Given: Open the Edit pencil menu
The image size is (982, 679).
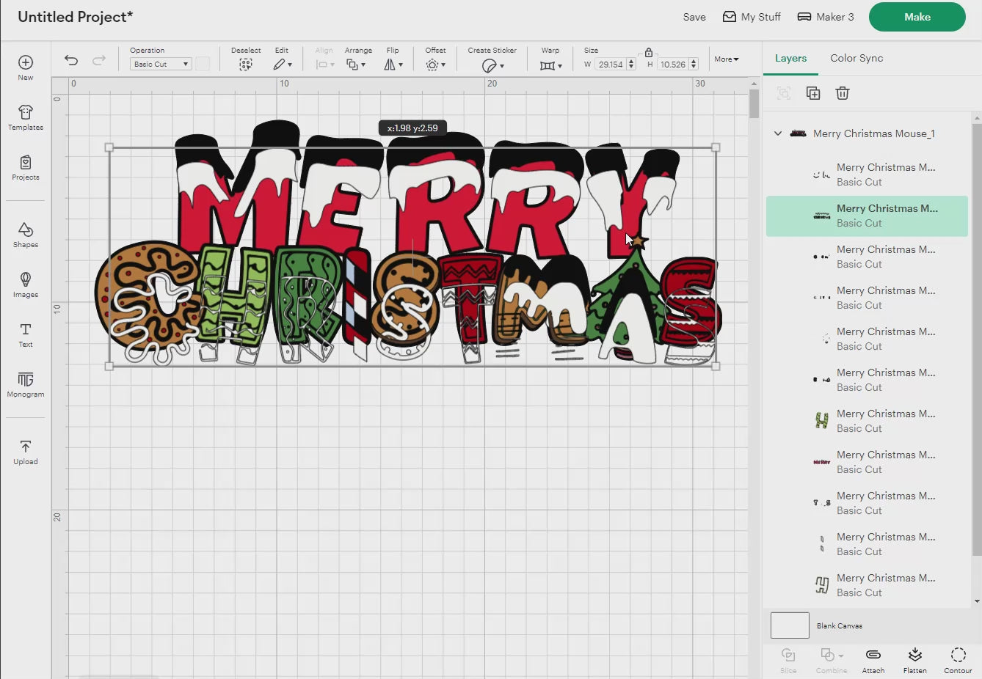Looking at the screenshot, I should [283, 65].
